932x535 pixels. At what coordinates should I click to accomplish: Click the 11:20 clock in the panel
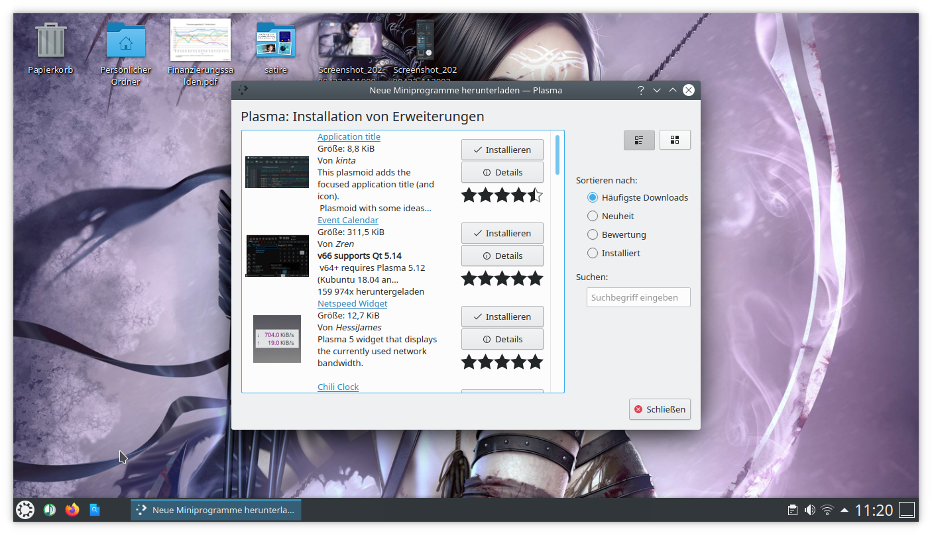(x=874, y=510)
